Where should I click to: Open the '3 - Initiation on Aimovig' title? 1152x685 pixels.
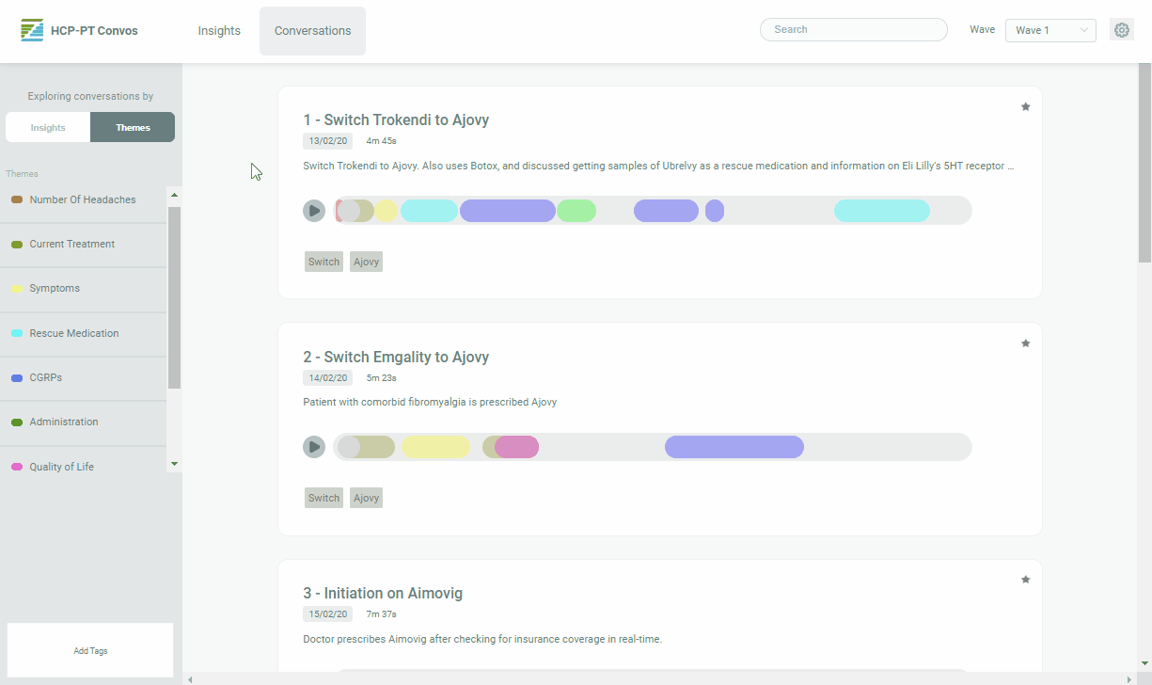[x=383, y=593]
